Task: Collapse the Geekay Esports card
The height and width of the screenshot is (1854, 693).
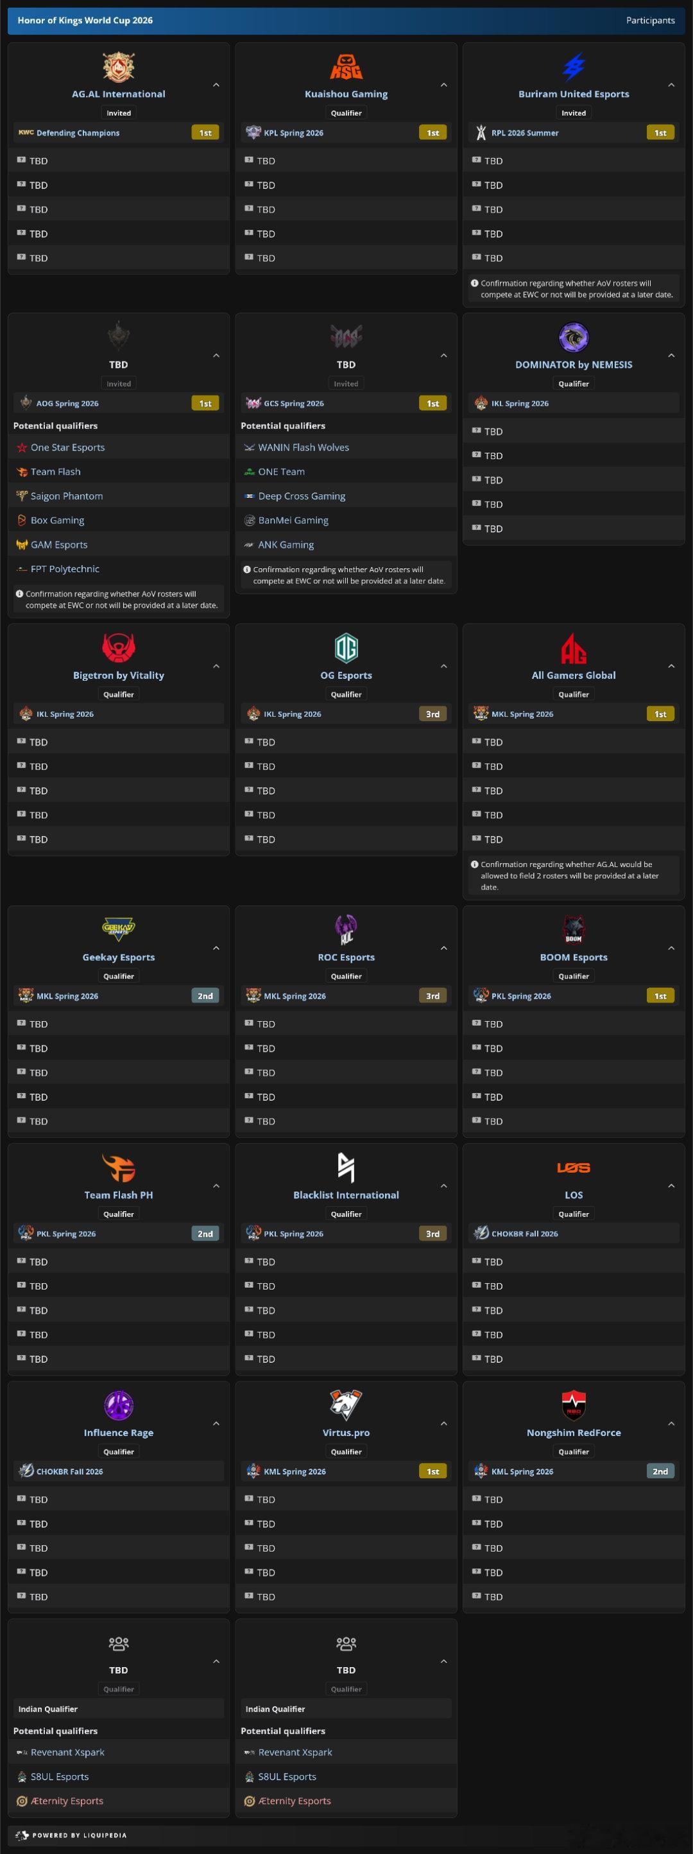Action: click(216, 948)
